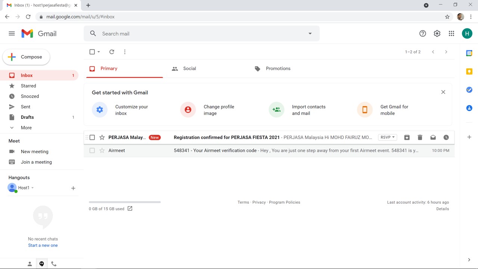Snooze the PERJASA email
478x269 pixels.
446,137
